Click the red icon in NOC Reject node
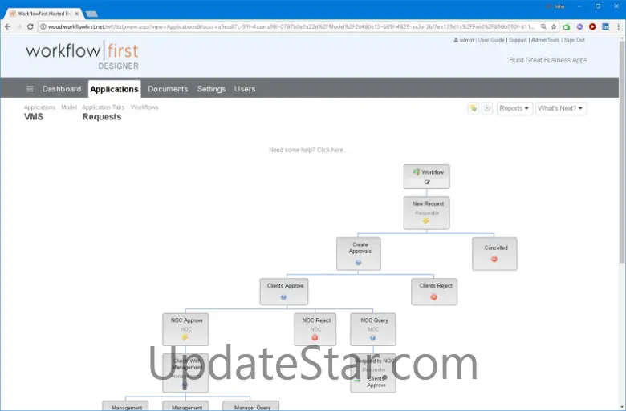This screenshot has height=411, width=626. coord(315,337)
